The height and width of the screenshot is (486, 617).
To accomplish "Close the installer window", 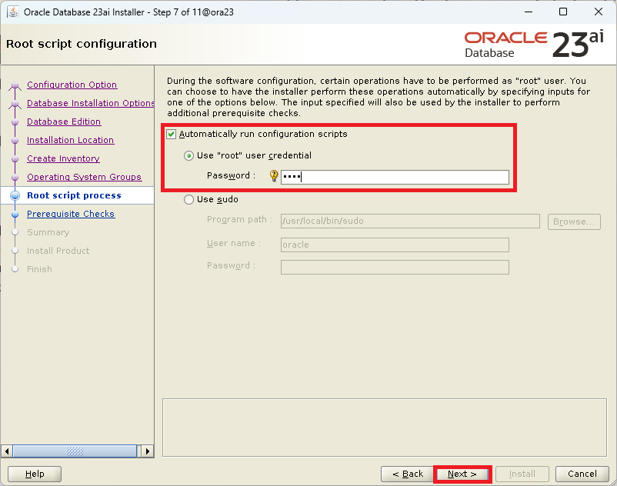I will [x=599, y=12].
